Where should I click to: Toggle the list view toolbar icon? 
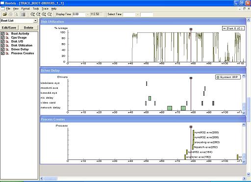point(24,14)
